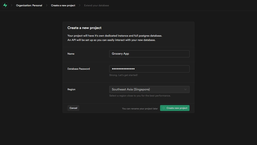
Task: Click the Region field label
Action: coord(71,90)
